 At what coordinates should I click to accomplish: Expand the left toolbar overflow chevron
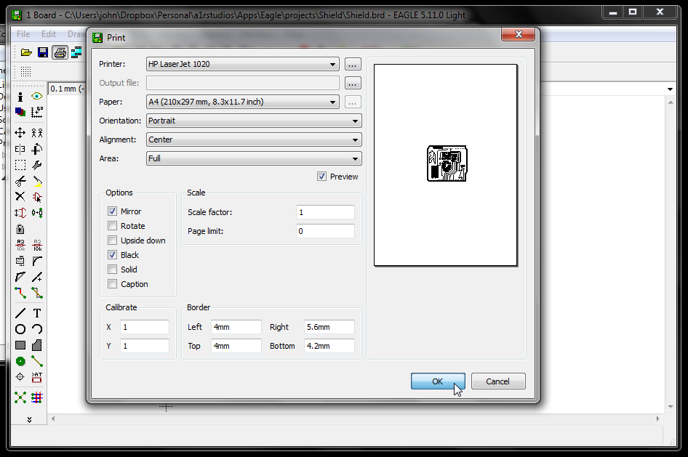point(29,420)
